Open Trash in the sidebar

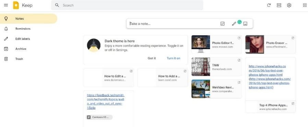pos(28,59)
